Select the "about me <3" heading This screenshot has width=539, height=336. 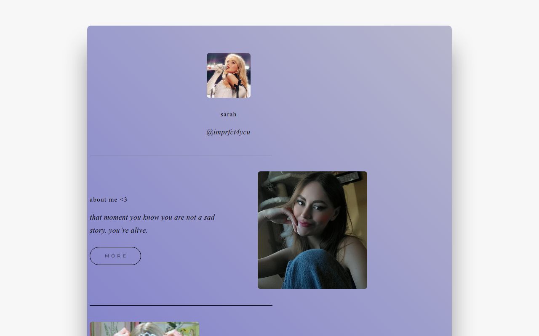tap(108, 199)
